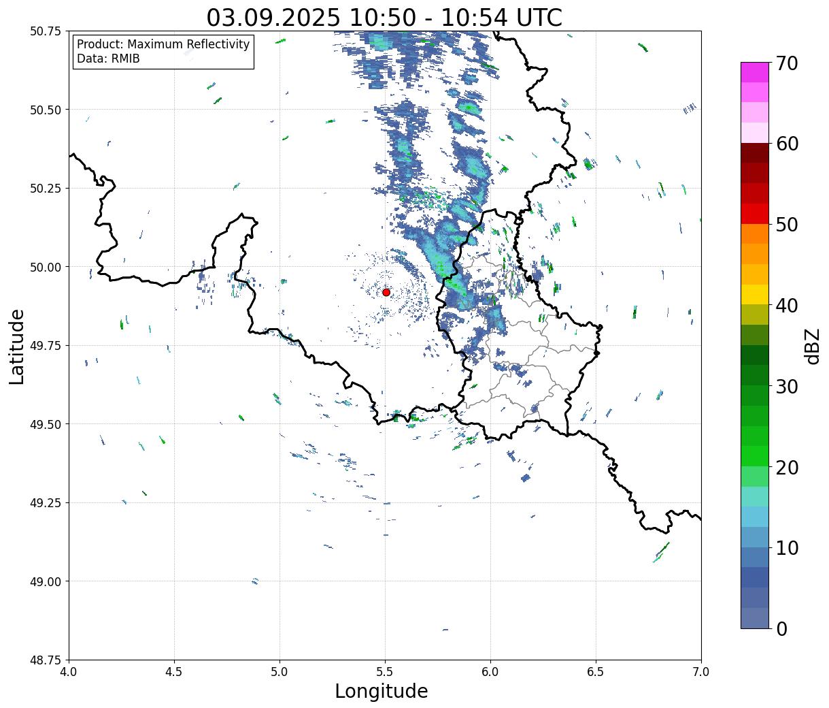Click the light green 20 dBZ band

(x=754, y=476)
